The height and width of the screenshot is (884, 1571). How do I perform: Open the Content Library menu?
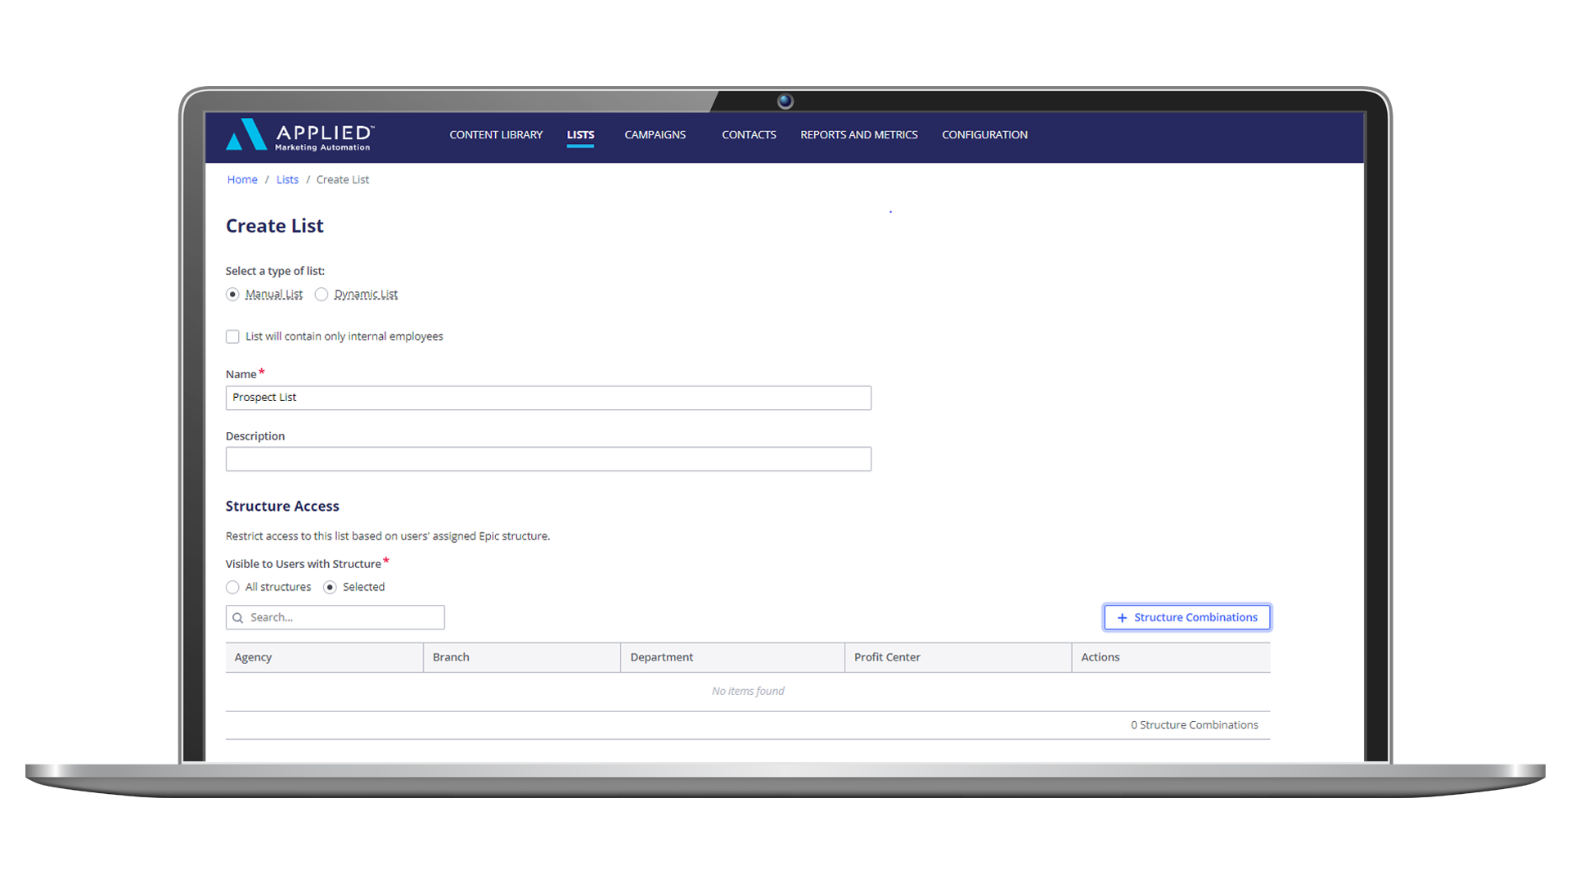[496, 135]
